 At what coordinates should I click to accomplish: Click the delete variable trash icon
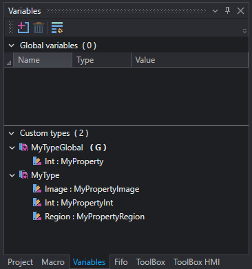39,28
